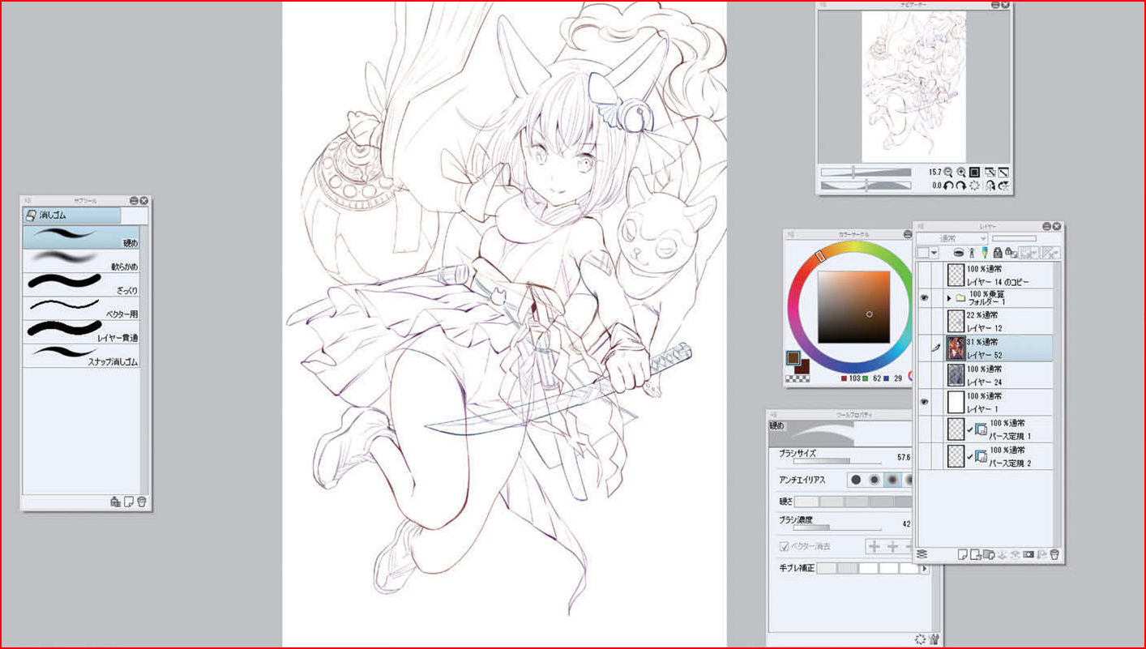The width and height of the screenshot is (1146, 649).
Task: Zoom out in the Navigator panel
Action: point(948,173)
